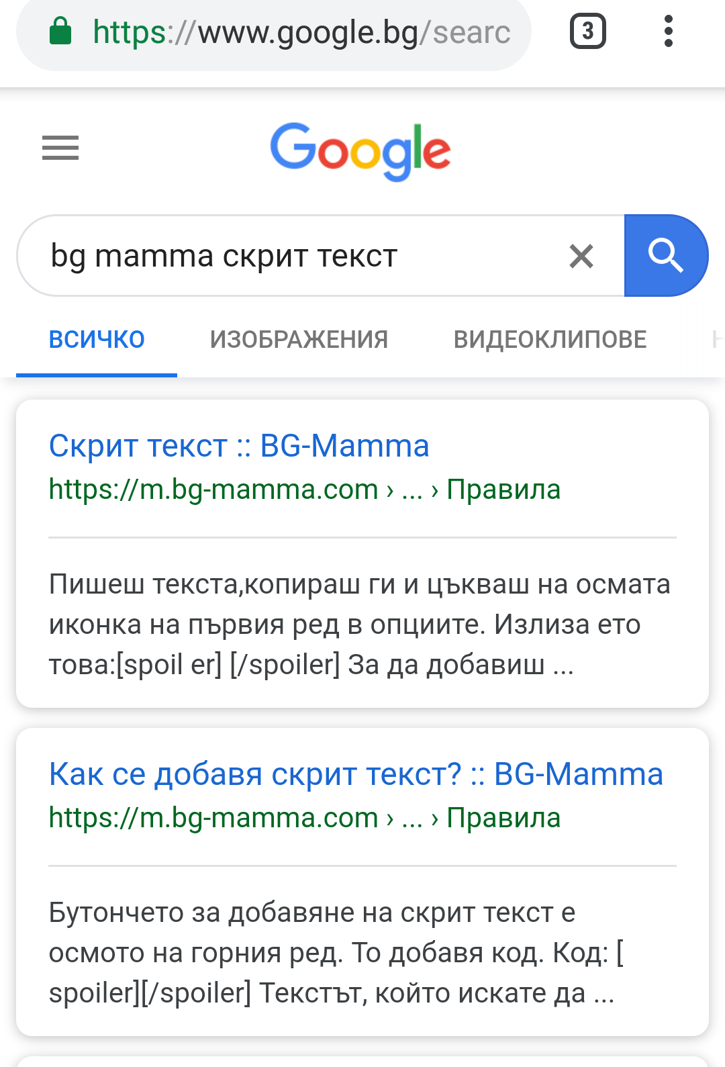Open Chrome's three-dot overflow menu
The width and height of the screenshot is (725, 1067).
click(x=668, y=32)
